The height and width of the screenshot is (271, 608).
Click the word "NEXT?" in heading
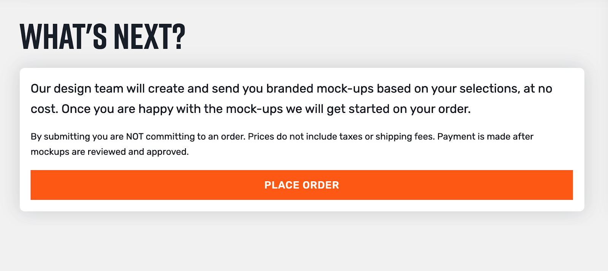(150, 36)
